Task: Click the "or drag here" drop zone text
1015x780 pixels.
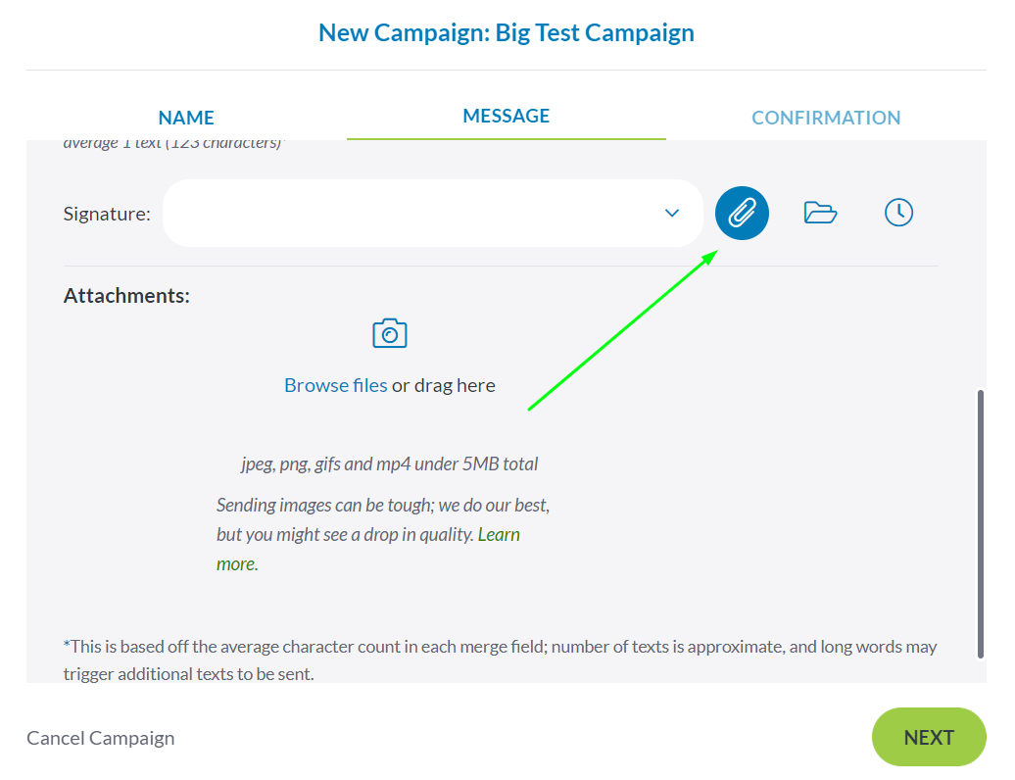Action: point(444,385)
